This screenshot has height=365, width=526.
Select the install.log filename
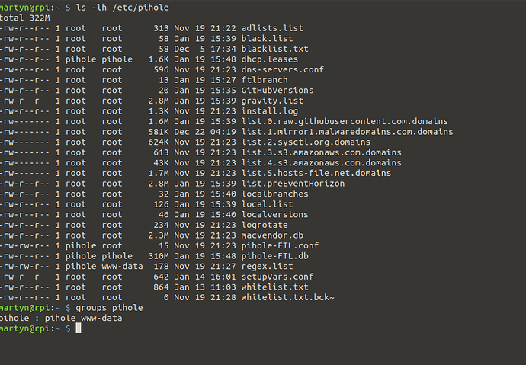269,111
